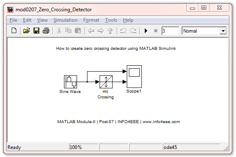236x157 pixels.
Task: Click the Sine Wave block label
Action: (x=70, y=92)
